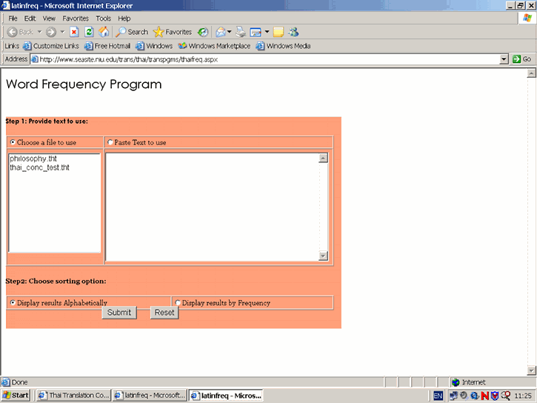The image size is (537, 403).
Task: Open the Edit button dropdown arrow
Action: pos(267,32)
